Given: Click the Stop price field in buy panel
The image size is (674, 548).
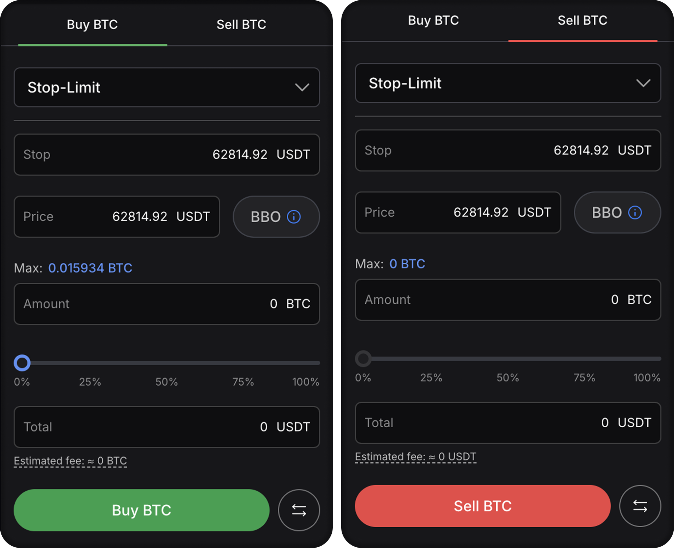Looking at the screenshot, I should click(167, 154).
